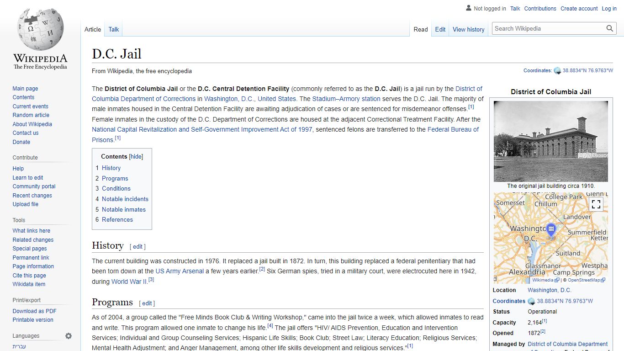The height and width of the screenshot is (351, 624).
Task: Switch to the Article tab
Action: [x=93, y=29]
